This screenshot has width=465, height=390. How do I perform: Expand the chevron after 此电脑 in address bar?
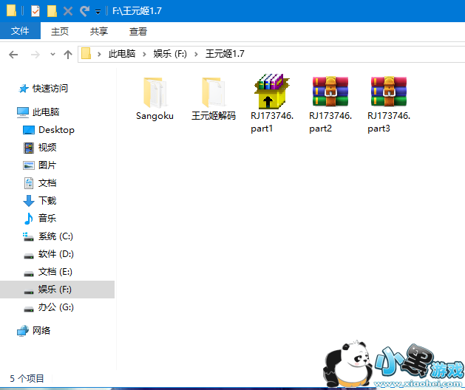tap(144, 54)
